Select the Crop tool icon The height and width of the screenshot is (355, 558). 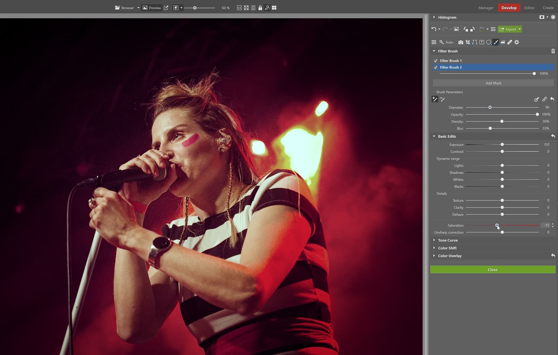tap(468, 42)
